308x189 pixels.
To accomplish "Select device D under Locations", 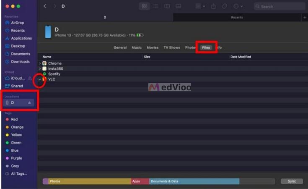I will click(19, 102).
